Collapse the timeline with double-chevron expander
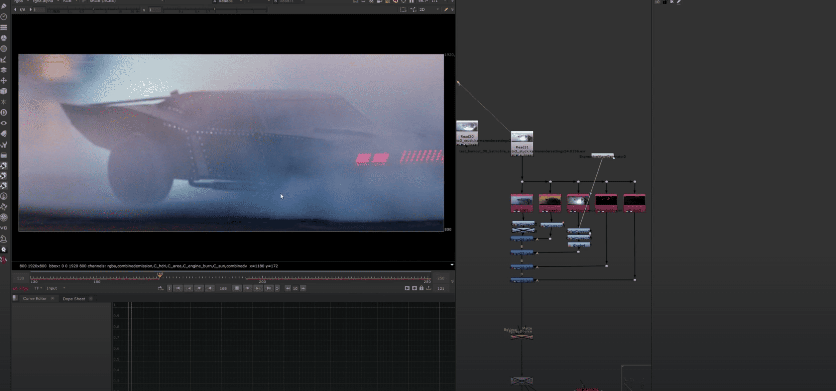This screenshot has height=391, width=836. click(x=452, y=281)
